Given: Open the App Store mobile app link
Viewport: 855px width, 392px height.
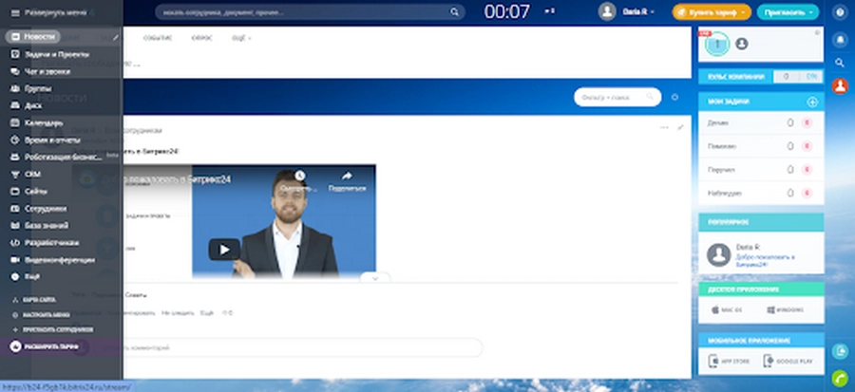Looking at the screenshot, I should [729, 361].
